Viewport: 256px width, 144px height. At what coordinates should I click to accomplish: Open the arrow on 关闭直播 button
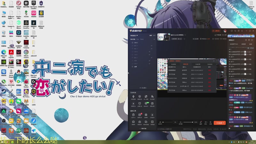tap(223, 123)
